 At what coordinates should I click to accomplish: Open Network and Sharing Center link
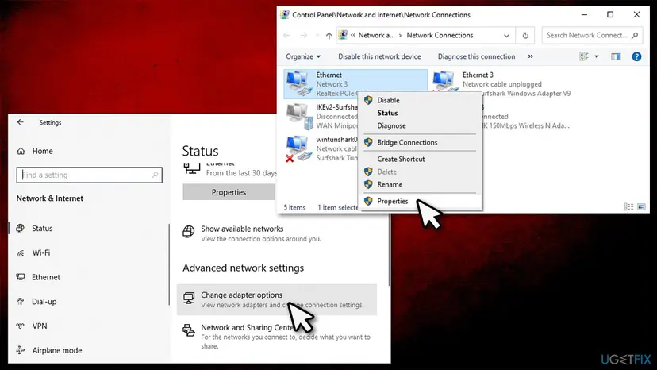click(x=248, y=328)
